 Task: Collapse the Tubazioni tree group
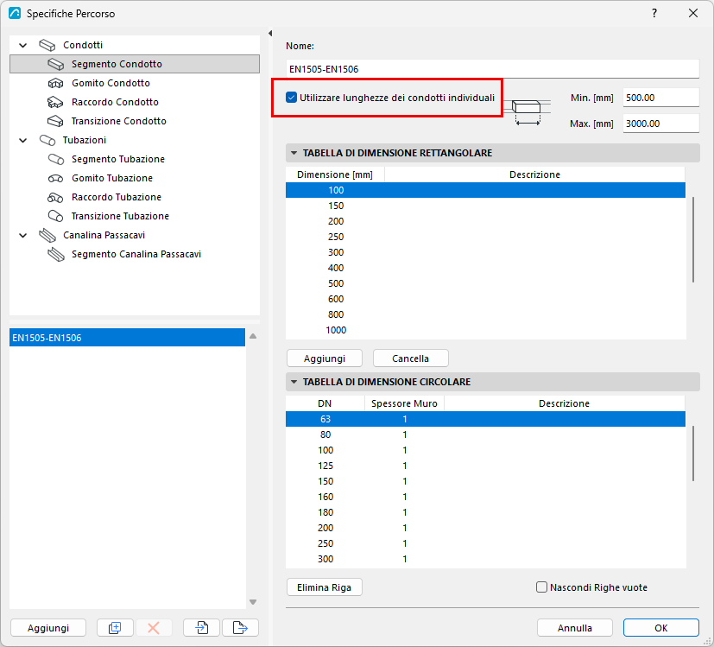[22, 140]
